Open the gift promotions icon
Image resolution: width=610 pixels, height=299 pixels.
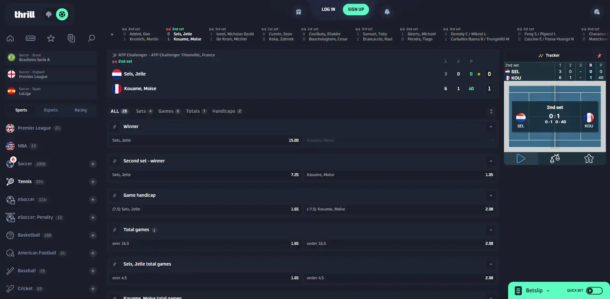(298, 12)
